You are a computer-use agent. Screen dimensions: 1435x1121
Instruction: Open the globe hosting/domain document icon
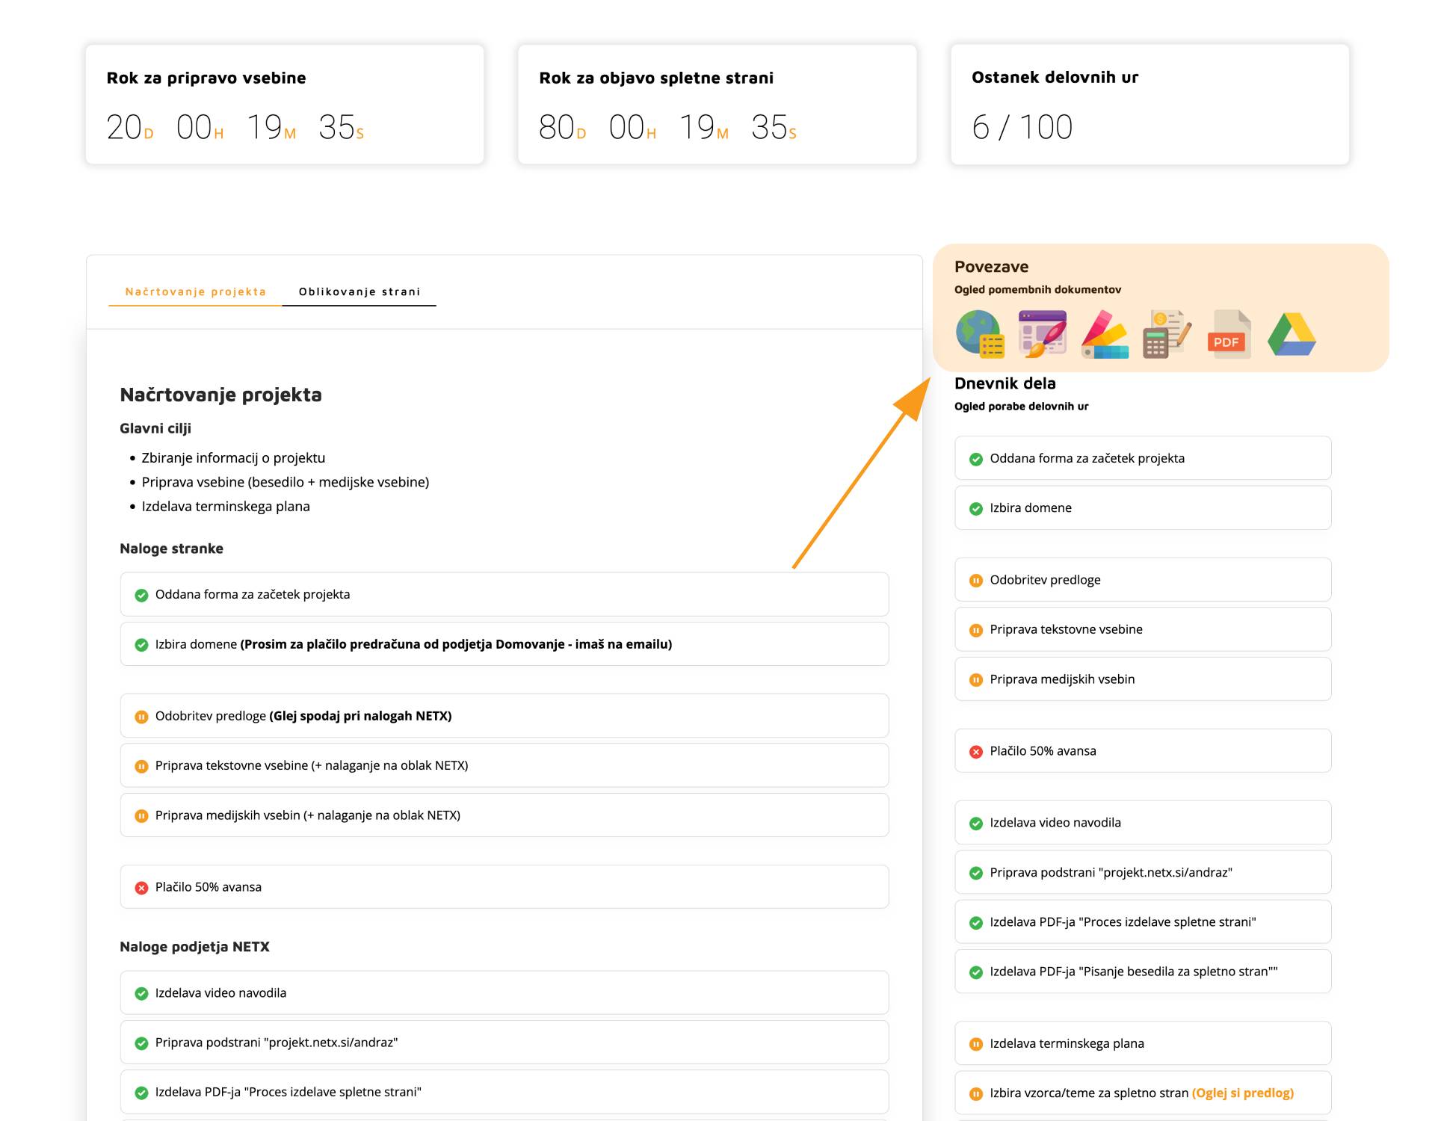pyautogui.click(x=979, y=334)
